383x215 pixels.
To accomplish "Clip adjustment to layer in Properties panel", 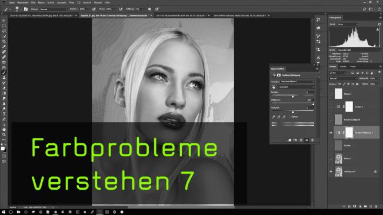I will tap(289, 140).
